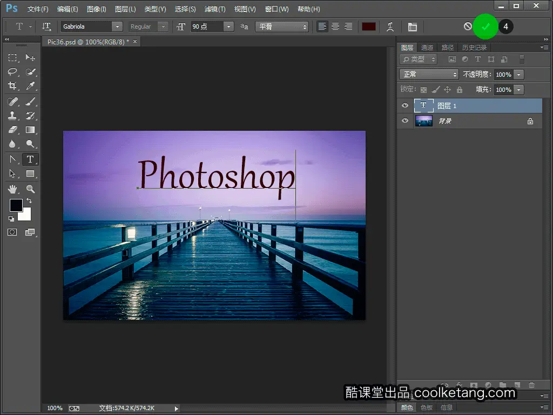Viewport: 553px width, 415px height.
Task: Select the Clone Stamp tool
Action: (12, 115)
